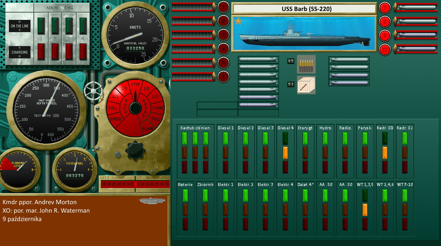Click the gold star rank icon
441x246 pixels.
(x=238, y=21)
